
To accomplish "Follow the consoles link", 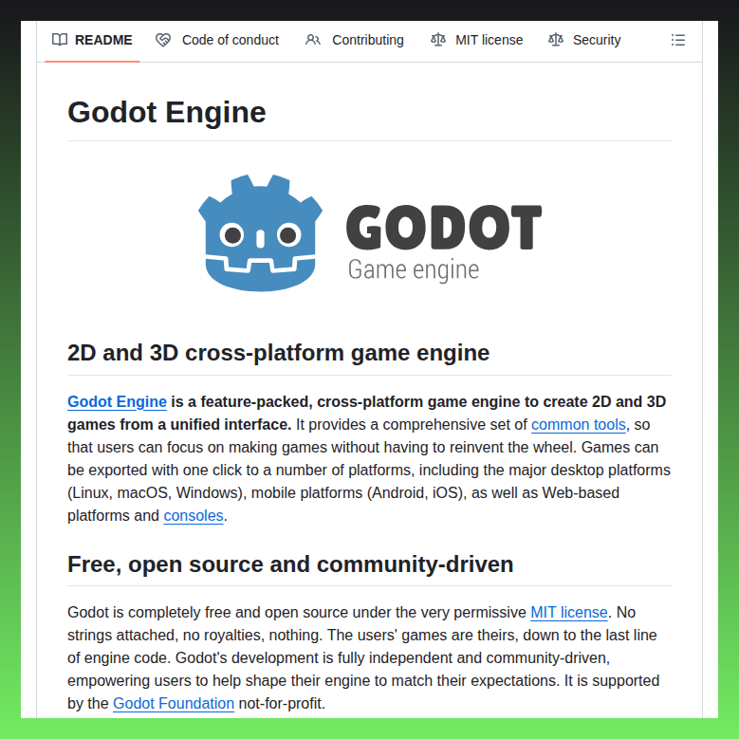I will pyautogui.click(x=194, y=516).
